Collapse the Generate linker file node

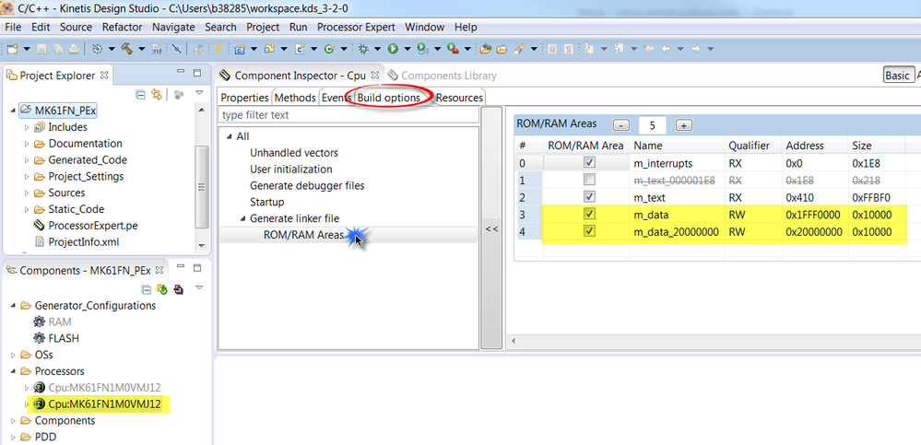(242, 218)
